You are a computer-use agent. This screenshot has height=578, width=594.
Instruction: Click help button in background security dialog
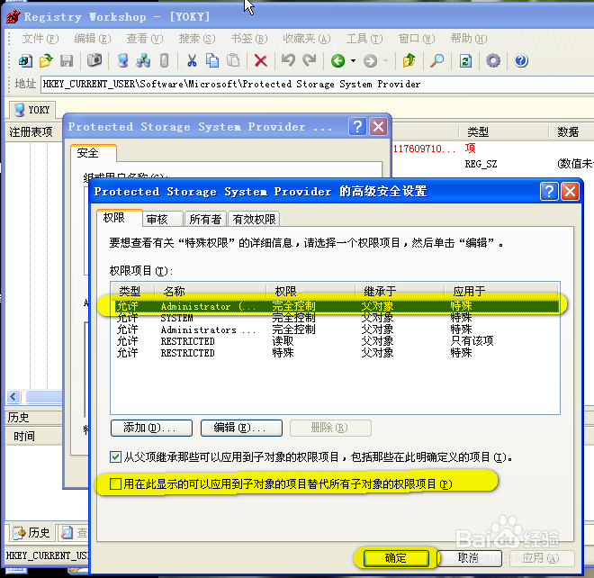coord(357,127)
